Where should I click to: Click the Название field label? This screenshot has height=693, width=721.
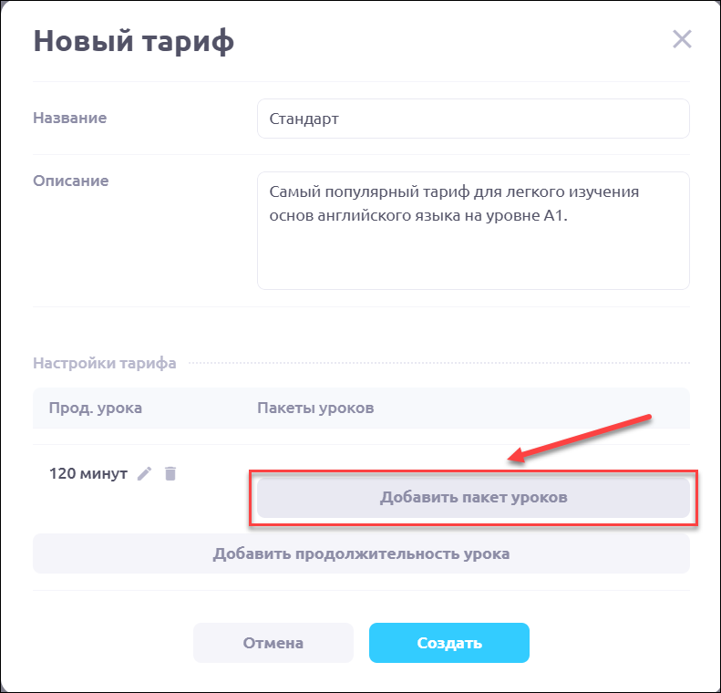pyautogui.click(x=70, y=118)
